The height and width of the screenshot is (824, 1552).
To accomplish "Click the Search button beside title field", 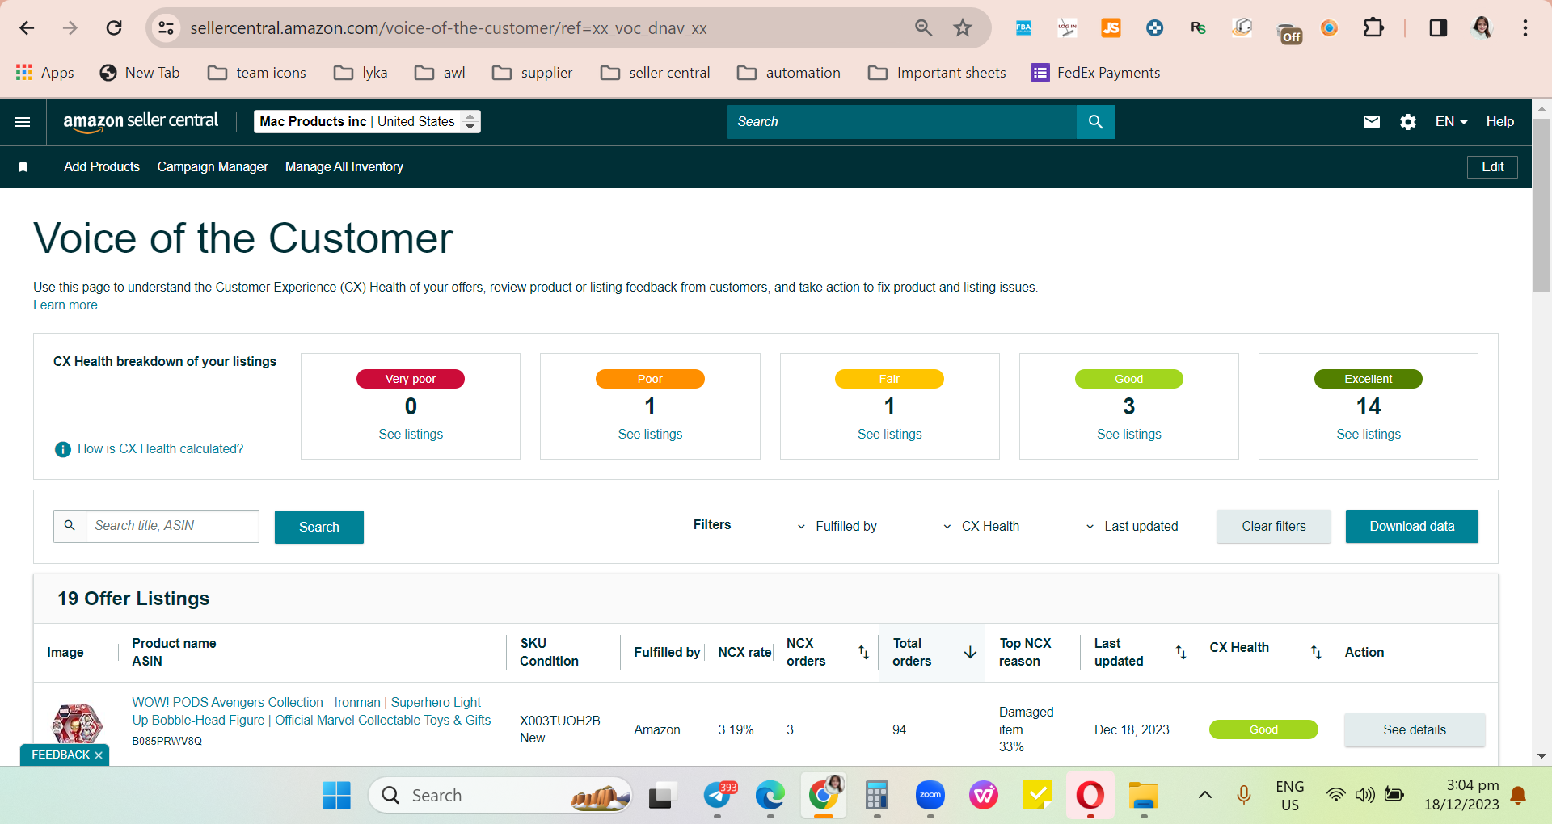I will pos(319,527).
